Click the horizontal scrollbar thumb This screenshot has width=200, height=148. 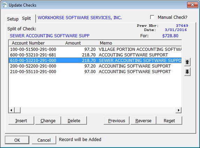(x=17, y=110)
